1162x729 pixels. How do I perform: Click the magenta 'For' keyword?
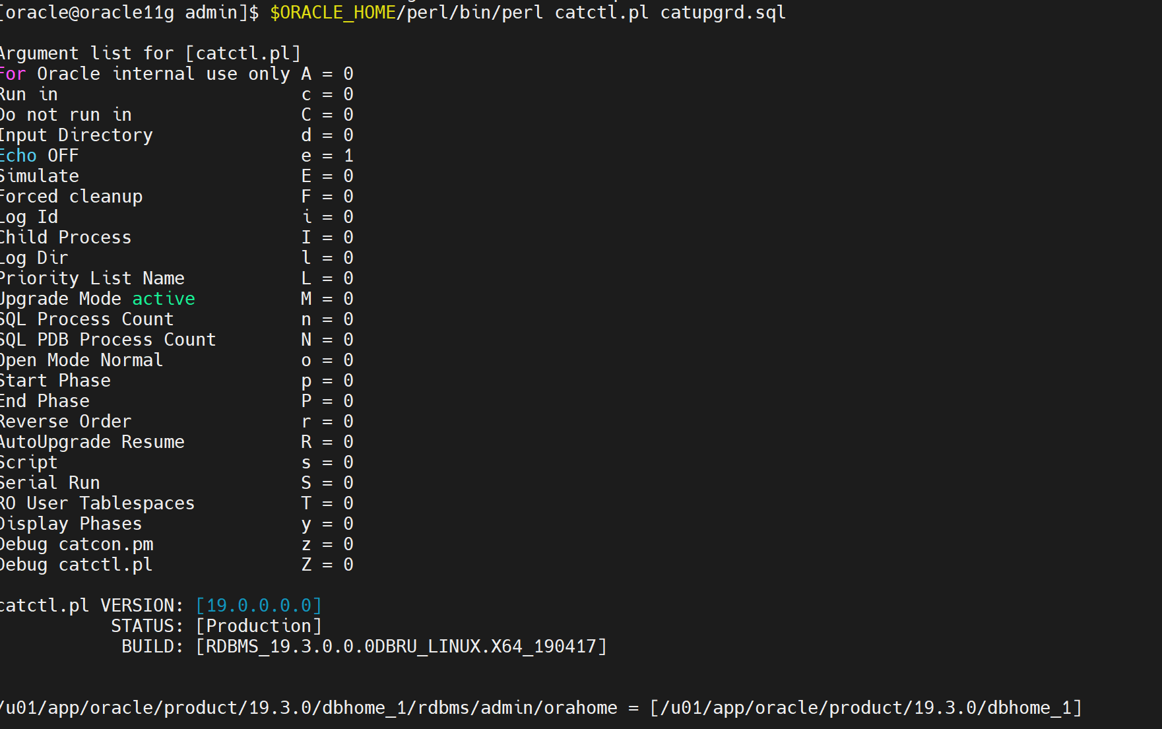(x=13, y=73)
